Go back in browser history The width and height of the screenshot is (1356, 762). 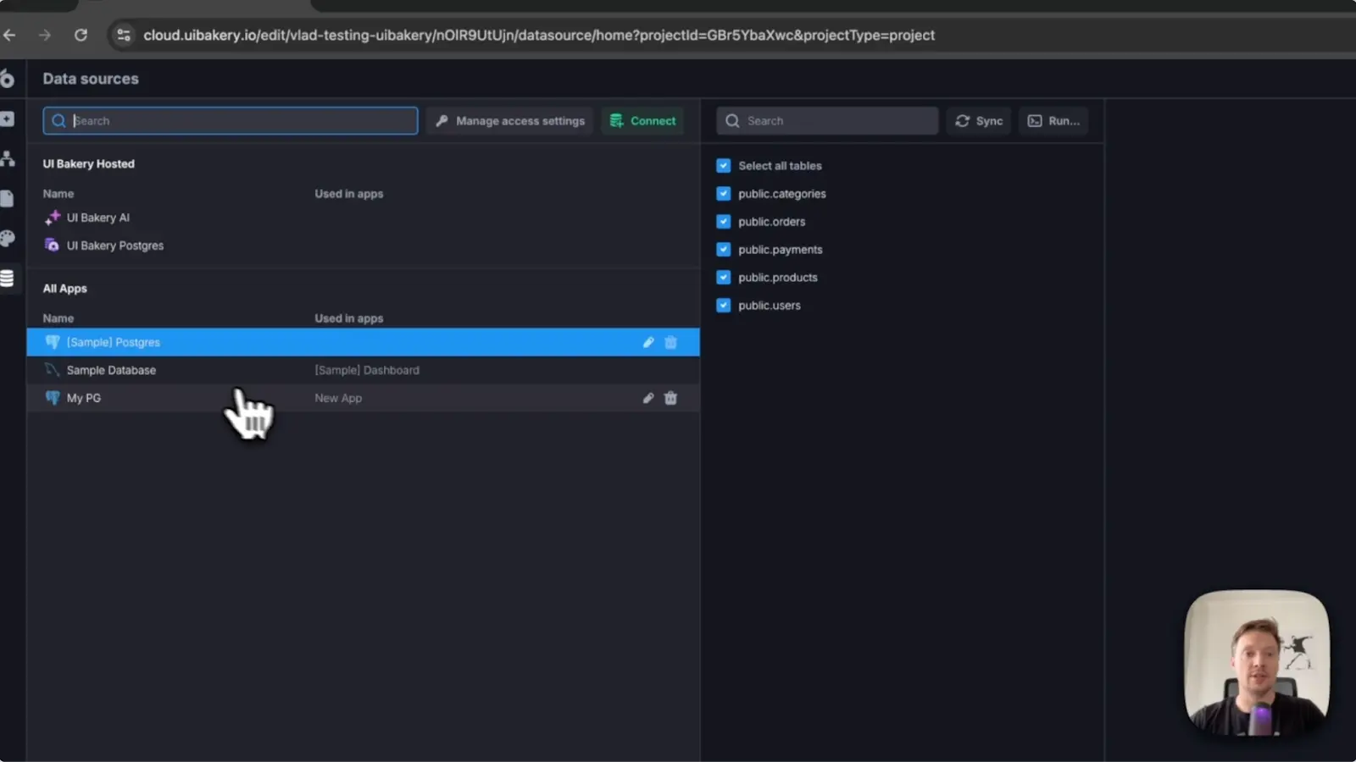click(x=9, y=35)
